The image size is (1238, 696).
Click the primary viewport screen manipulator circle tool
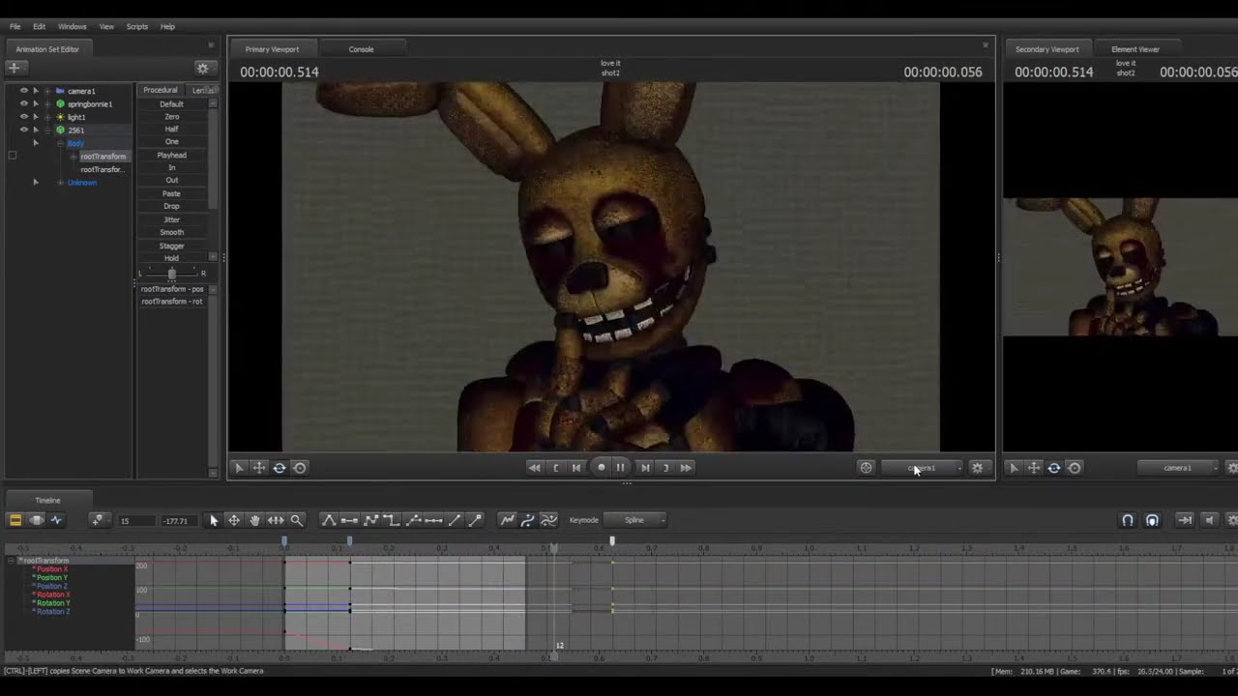tap(300, 468)
